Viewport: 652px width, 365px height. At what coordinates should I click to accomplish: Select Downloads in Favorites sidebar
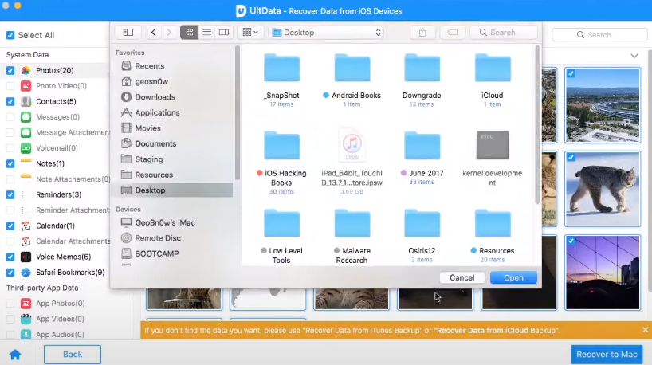click(x=155, y=97)
